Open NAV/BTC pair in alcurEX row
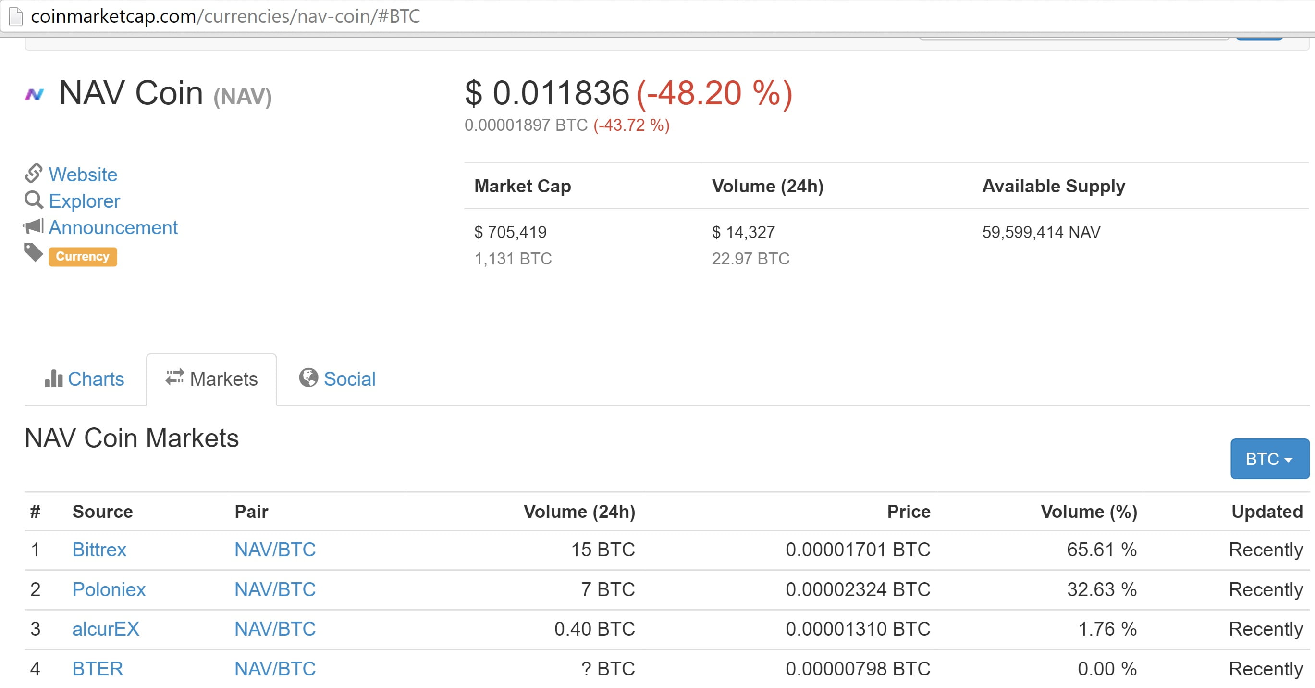This screenshot has width=1315, height=688. pyautogui.click(x=275, y=629)
